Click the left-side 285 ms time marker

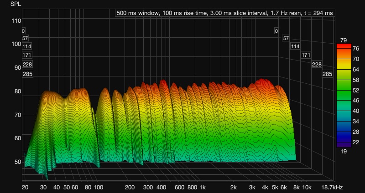pyautogui.click(x=27, y=74)
